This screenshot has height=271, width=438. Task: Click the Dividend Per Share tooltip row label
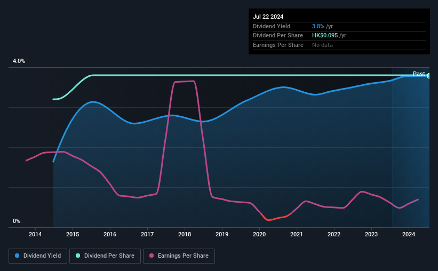[278, 36]
